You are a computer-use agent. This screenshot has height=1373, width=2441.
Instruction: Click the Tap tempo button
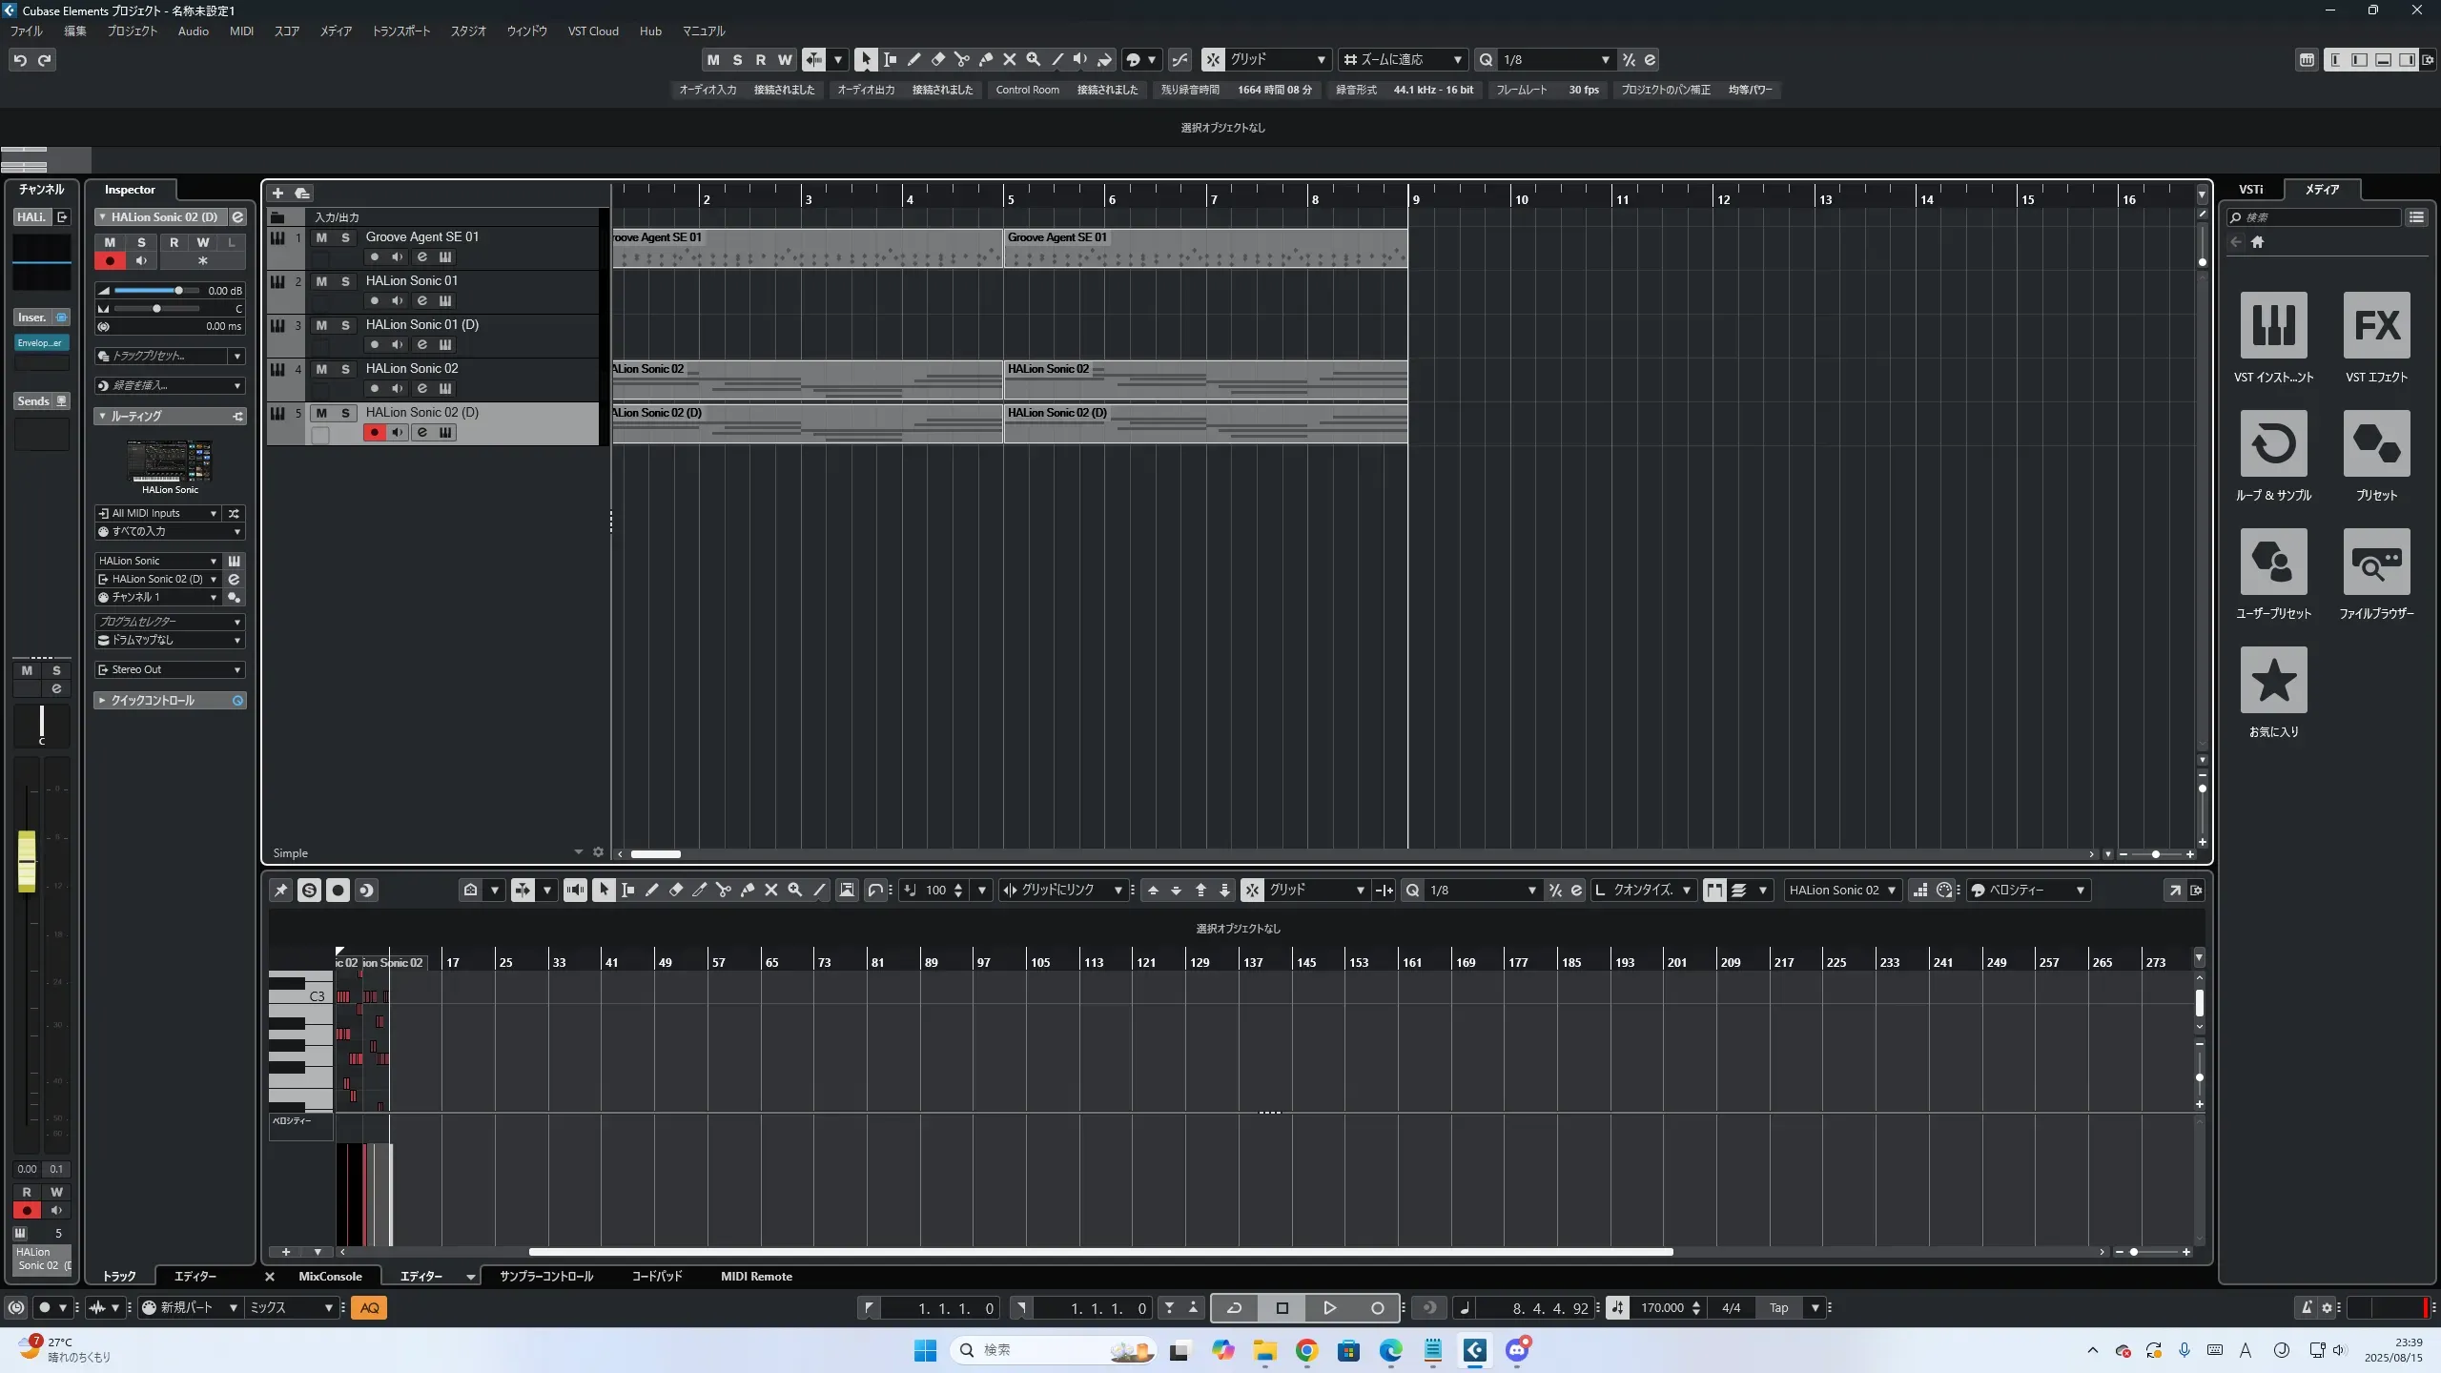pos(1778,1308)
